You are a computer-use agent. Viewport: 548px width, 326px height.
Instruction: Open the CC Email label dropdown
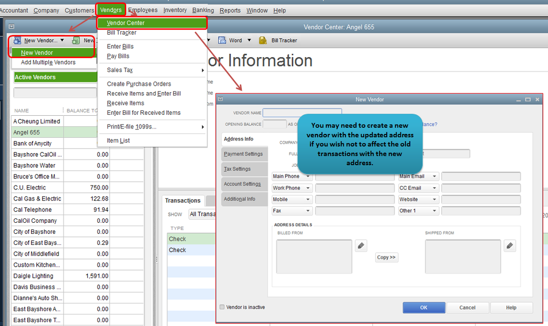(434, 188)
